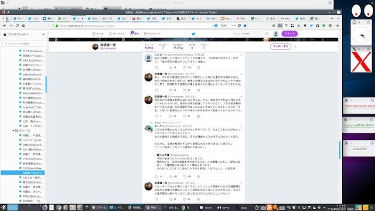Open the メッセージ menu item
Screen dimensions: 375x211
pos(152,34)
